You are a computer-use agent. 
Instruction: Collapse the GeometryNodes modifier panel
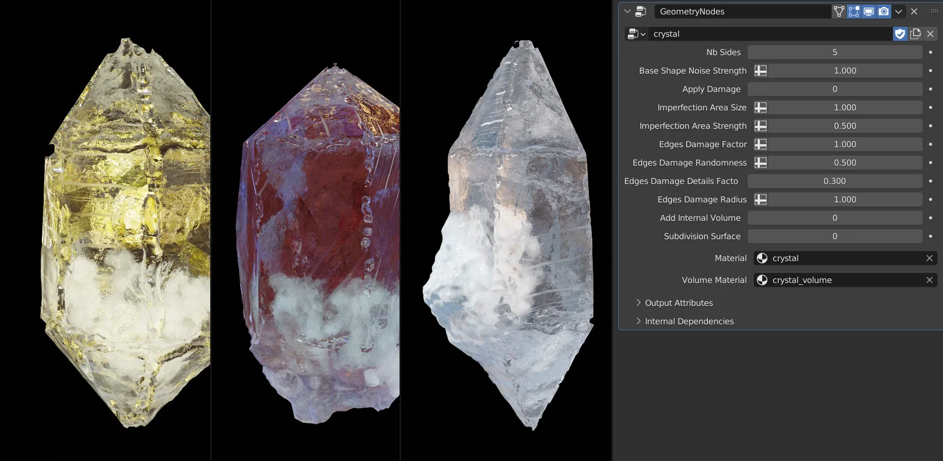627,11
